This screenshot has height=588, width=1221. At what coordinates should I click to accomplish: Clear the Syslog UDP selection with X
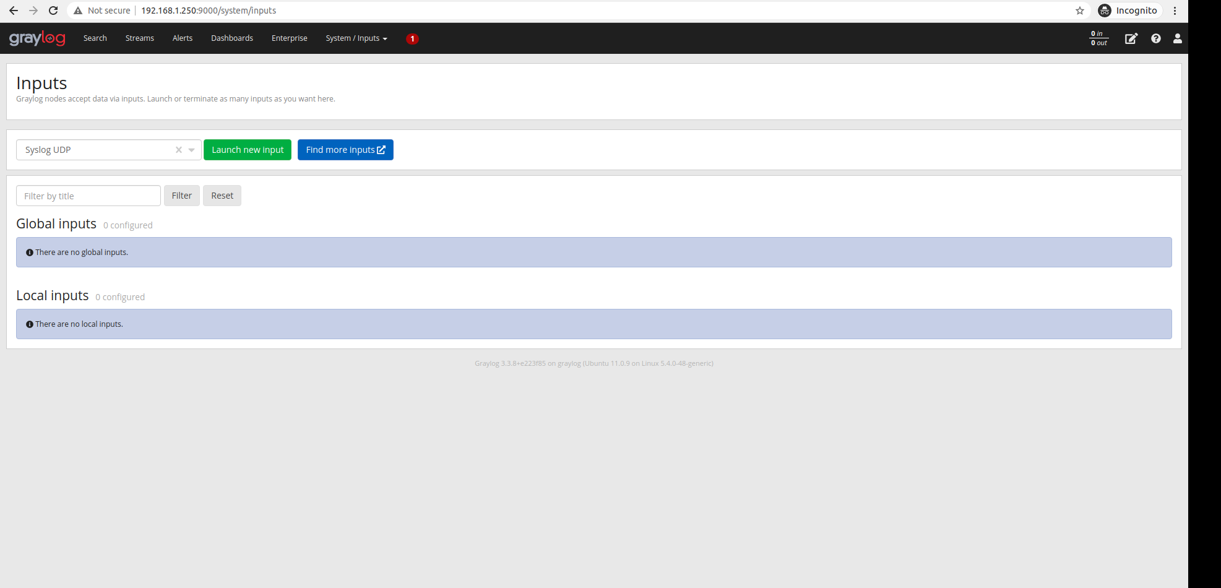click(178, 150)
